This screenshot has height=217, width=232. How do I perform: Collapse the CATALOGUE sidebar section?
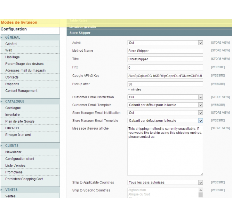tap(30, 101)
